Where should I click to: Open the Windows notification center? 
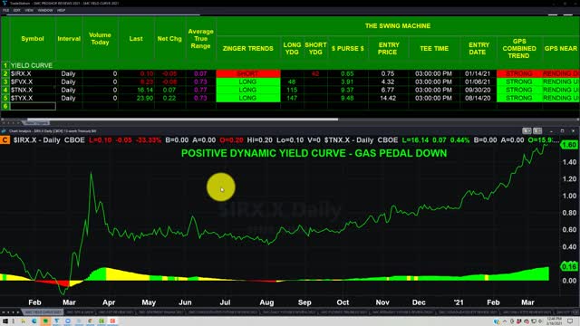[x=570, y=321]
